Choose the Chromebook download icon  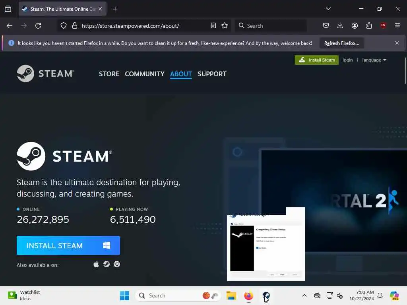(117, 264)
